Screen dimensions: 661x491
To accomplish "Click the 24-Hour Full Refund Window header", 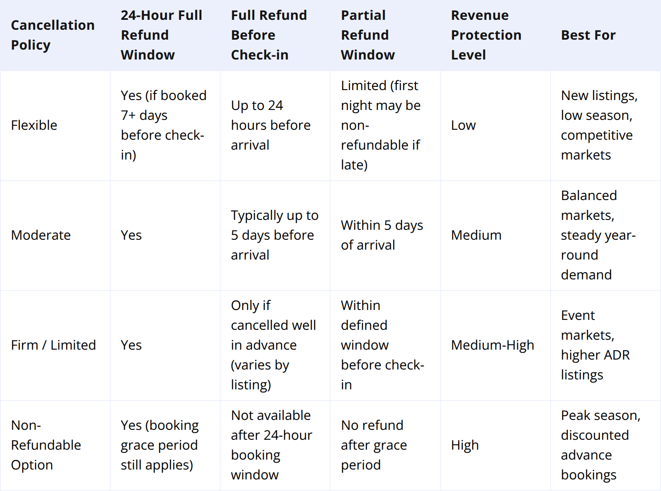I will (162, 35).
